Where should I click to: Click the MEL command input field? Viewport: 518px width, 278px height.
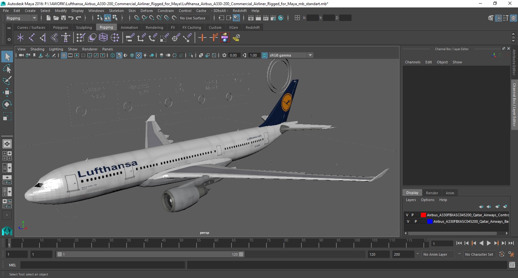102,265
